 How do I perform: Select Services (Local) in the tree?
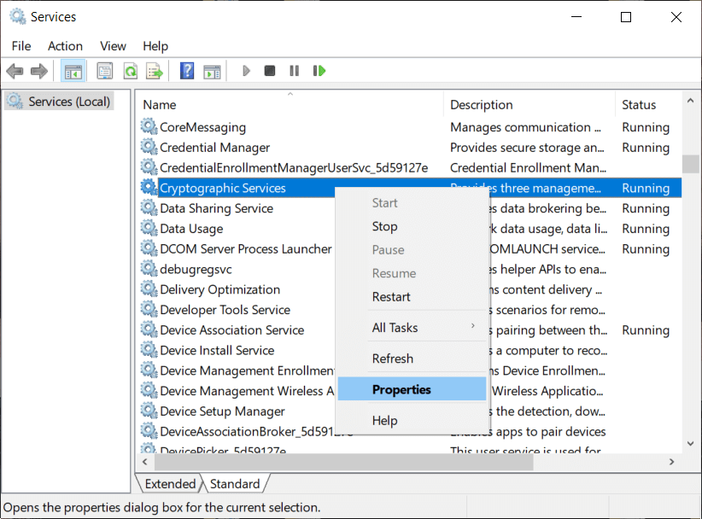[60, 102]
